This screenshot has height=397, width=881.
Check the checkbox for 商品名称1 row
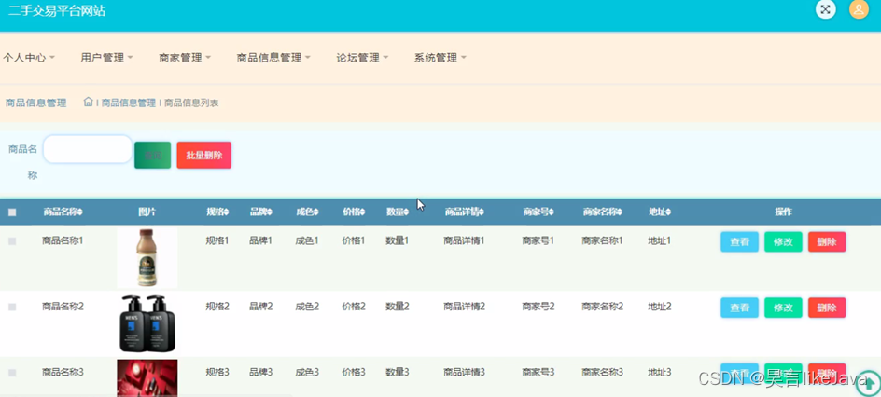click(12, 241)
